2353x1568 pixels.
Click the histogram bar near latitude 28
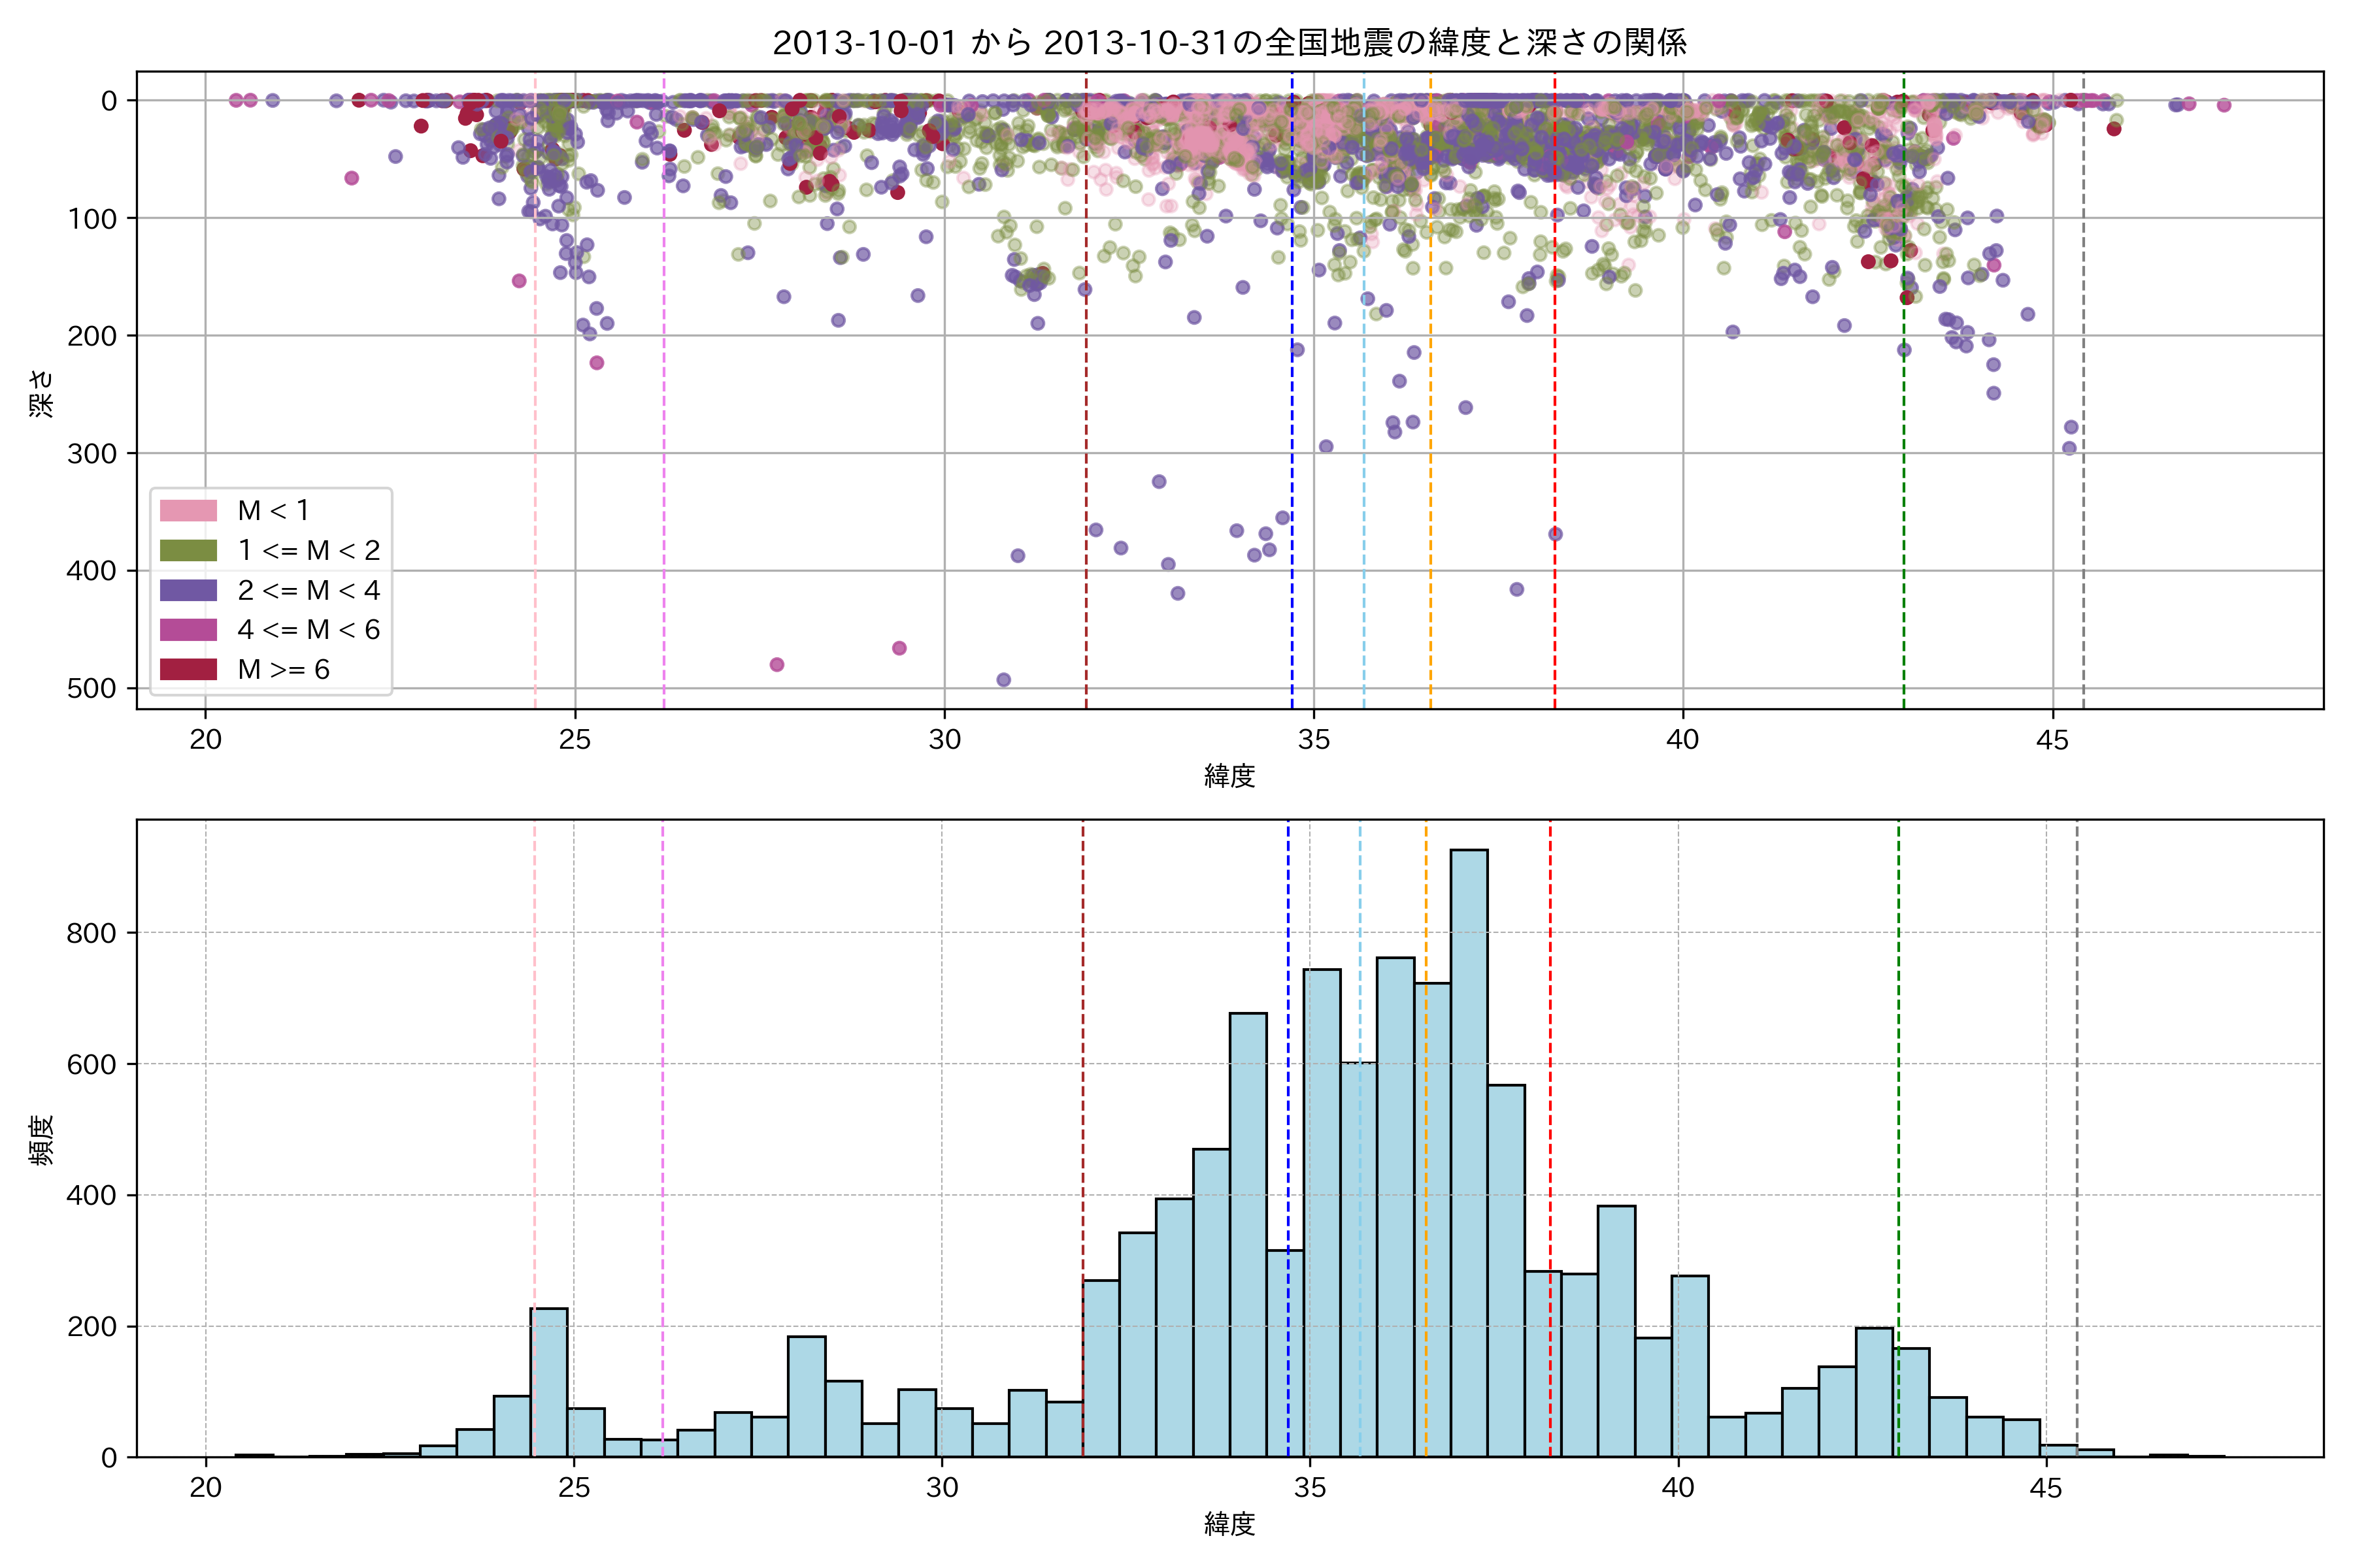pyautogui.click(x=807, y=1400)
